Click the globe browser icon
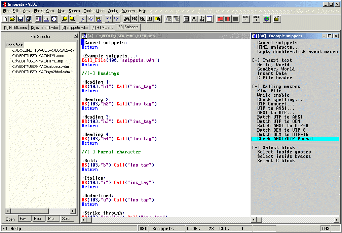 click(x=267, y=19)
